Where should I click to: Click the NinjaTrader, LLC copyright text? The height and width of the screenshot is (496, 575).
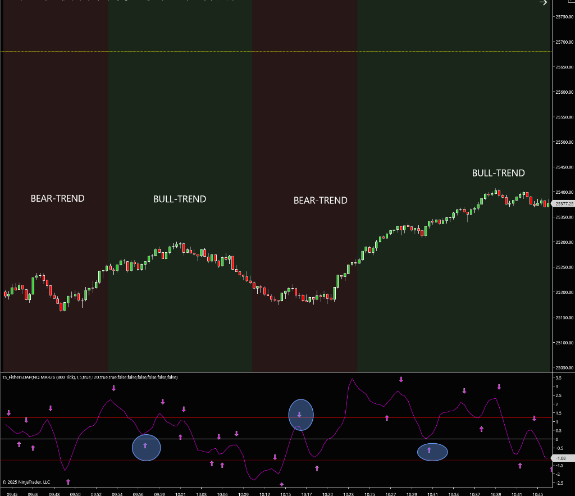point(26,482)
